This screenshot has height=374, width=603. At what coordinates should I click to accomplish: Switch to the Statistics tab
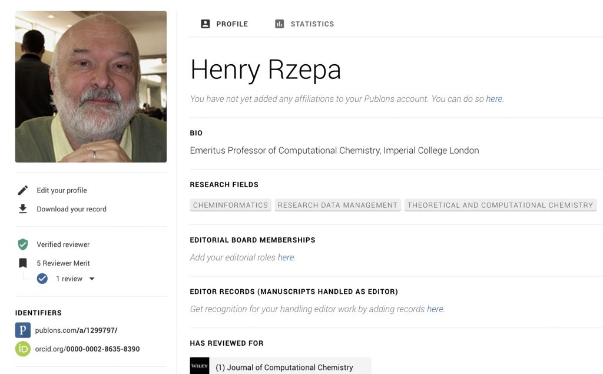(304, 24)
